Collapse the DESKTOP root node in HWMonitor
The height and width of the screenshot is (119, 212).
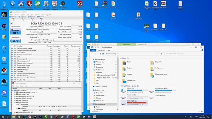click(13, 90)
